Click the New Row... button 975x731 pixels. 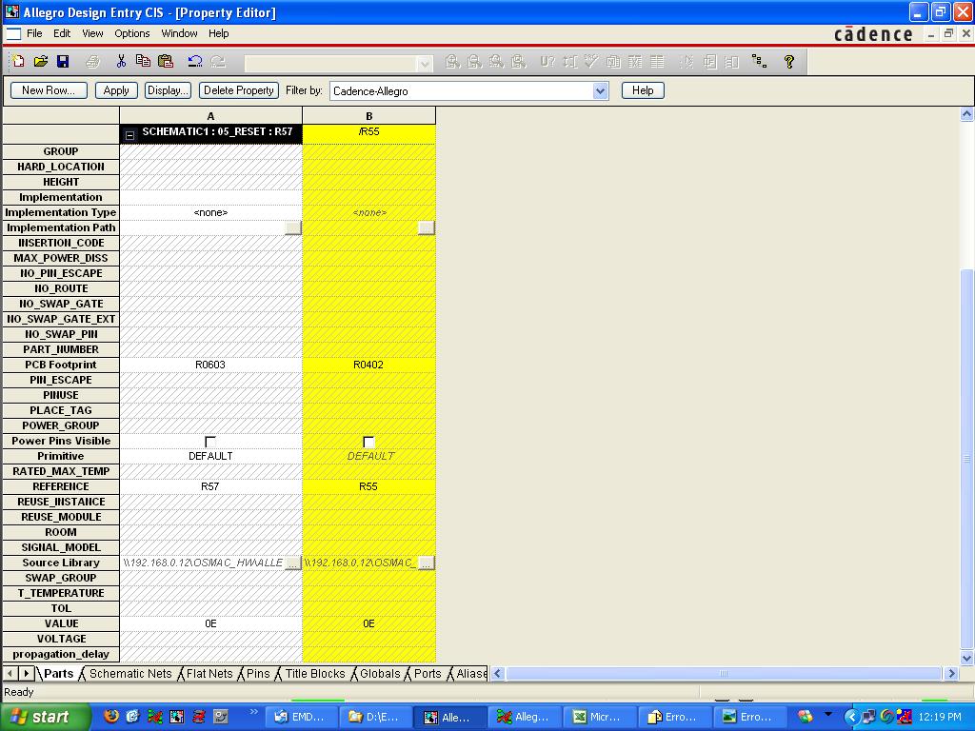[x=49, y=90]
